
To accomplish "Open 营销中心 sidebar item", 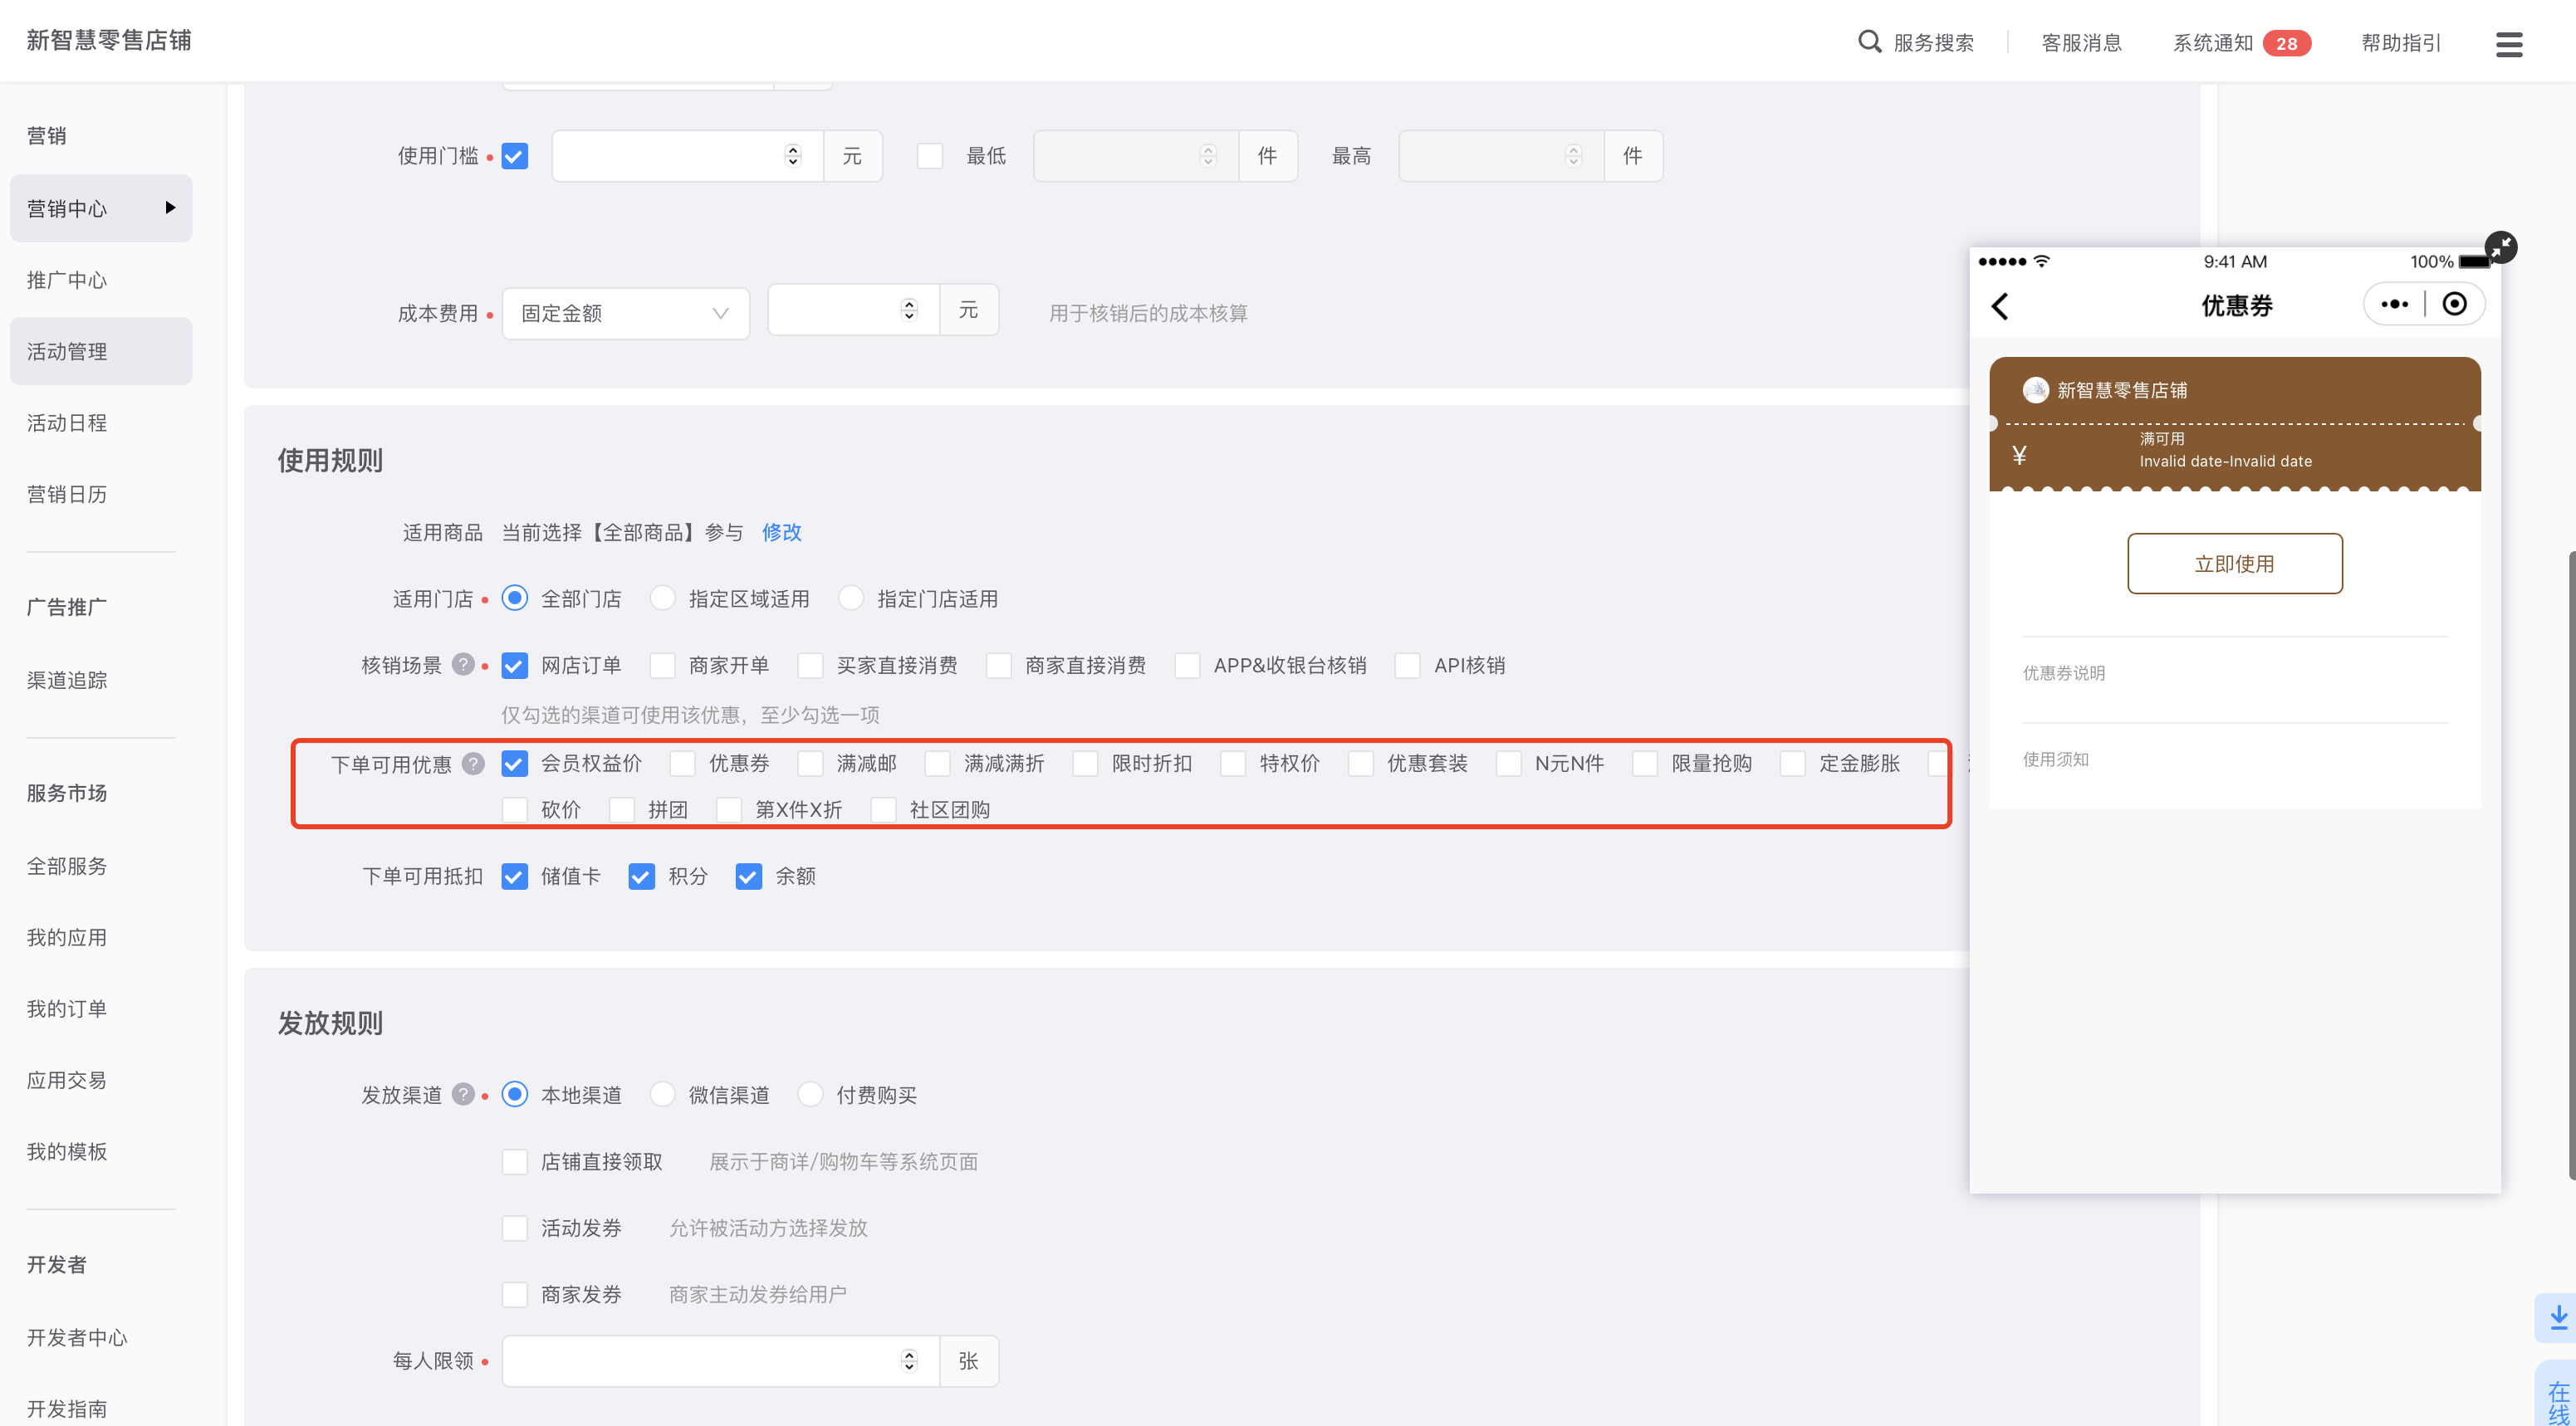I will [x=101, y=209].
